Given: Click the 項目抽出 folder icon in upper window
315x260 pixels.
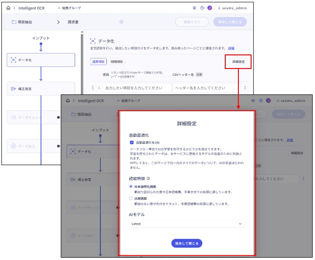Looking at the screenshot, I should click(14, 22).
